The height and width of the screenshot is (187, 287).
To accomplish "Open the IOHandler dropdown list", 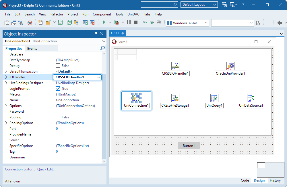I will 99,77.
